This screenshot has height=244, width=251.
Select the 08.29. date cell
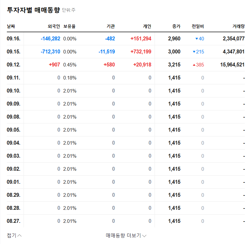click(x=14, y=195)
